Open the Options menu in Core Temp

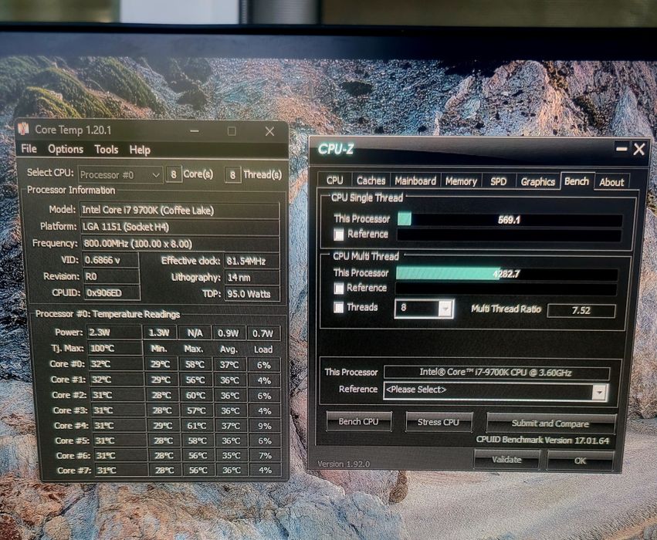point(66,149)
